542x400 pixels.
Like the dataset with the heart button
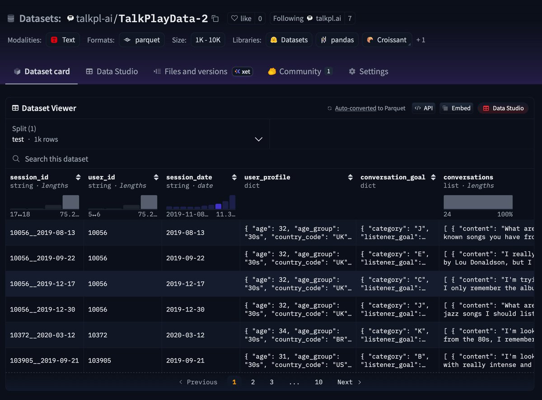[x=241, y=19]
